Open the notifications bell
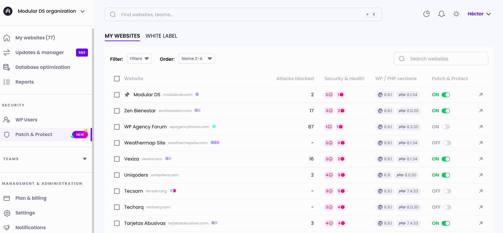The height and width of the screenshot is (233, 503). pos(442,14)
